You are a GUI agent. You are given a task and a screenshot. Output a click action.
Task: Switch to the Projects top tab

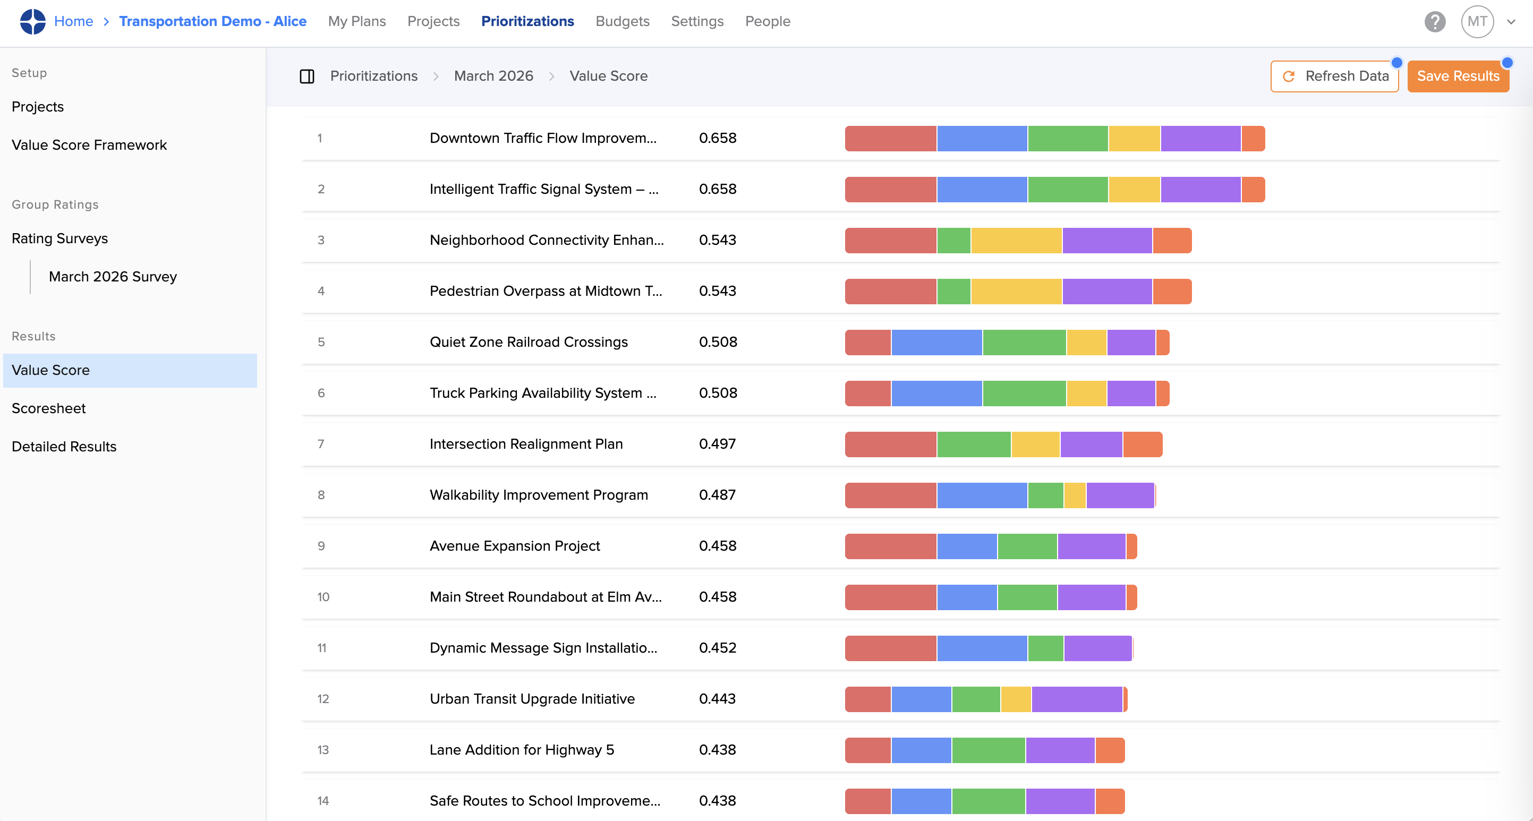(433, 21)
